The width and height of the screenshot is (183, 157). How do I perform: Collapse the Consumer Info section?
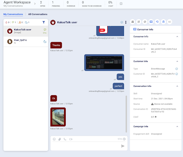[177, 37]
